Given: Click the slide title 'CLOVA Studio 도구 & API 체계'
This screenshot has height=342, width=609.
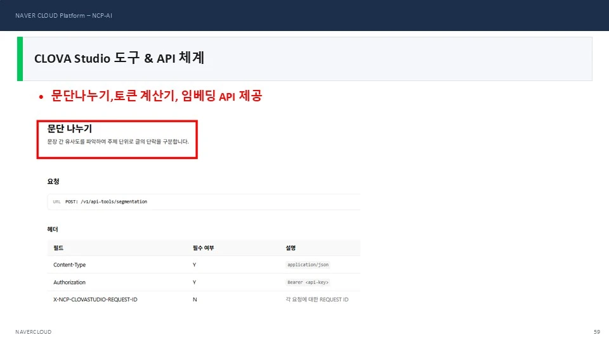Looking at the screenshot, I should pos(119,58).
